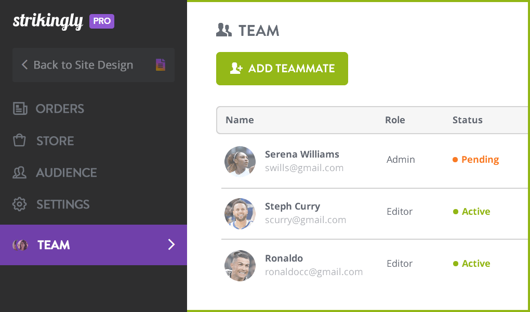Click Back to Site Design

[x=83, y=64]
